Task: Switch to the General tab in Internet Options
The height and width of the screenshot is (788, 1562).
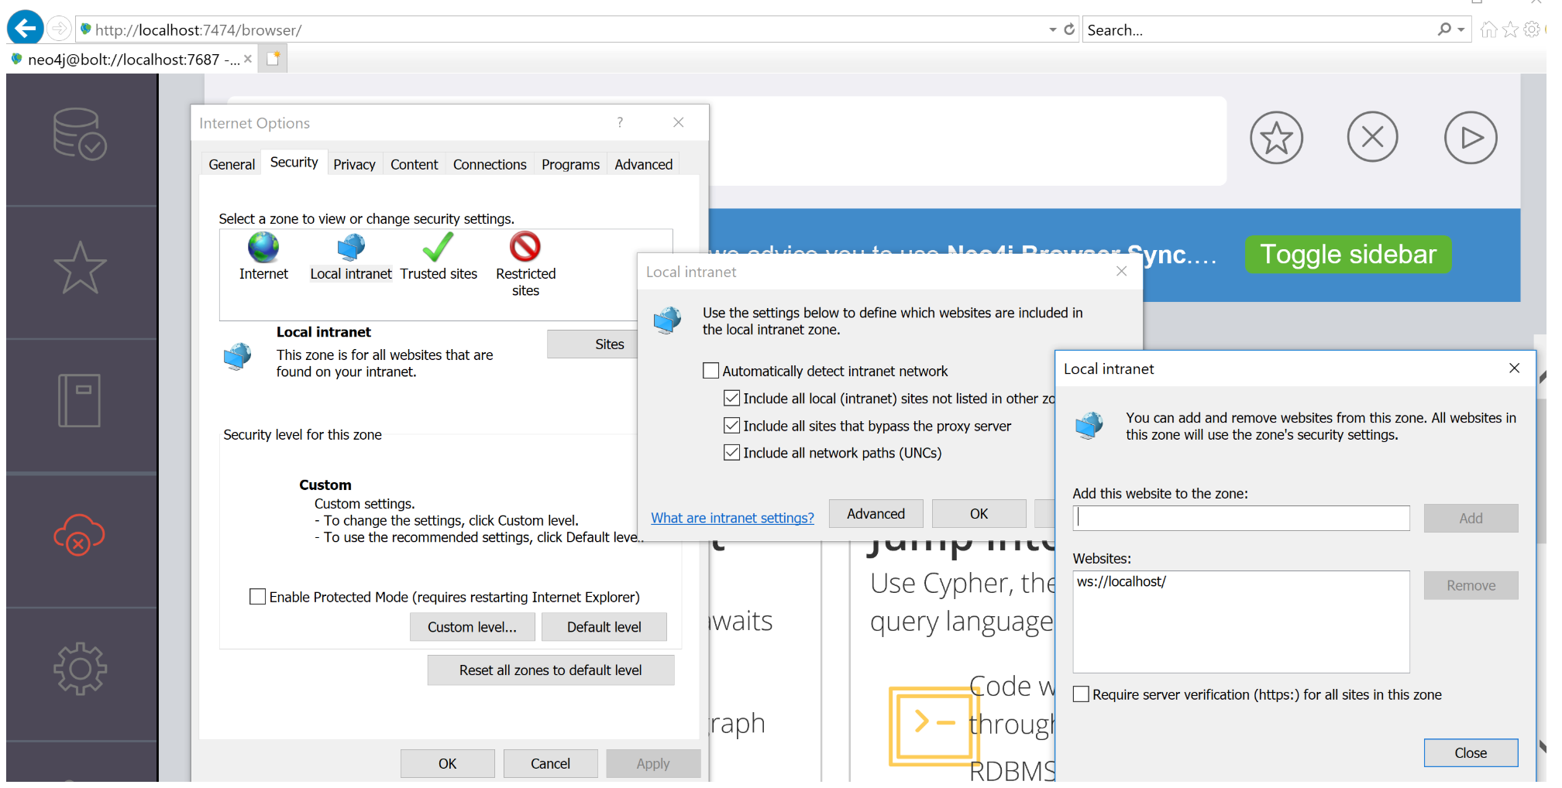Action: pyautogui.click(x=232, y=164)
